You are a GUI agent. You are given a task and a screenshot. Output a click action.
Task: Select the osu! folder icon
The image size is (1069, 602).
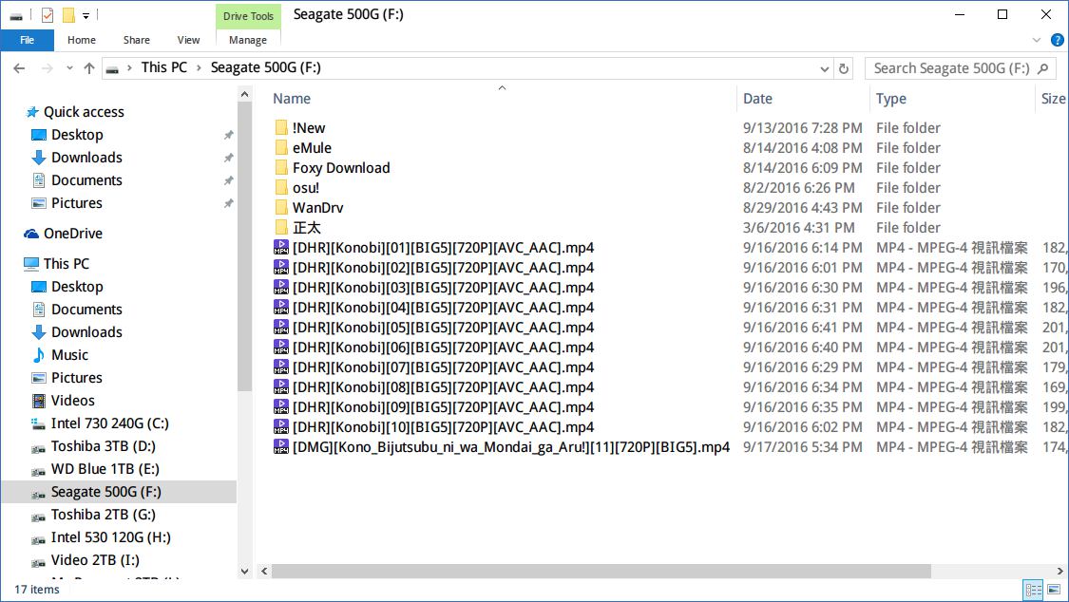point(281,188)
